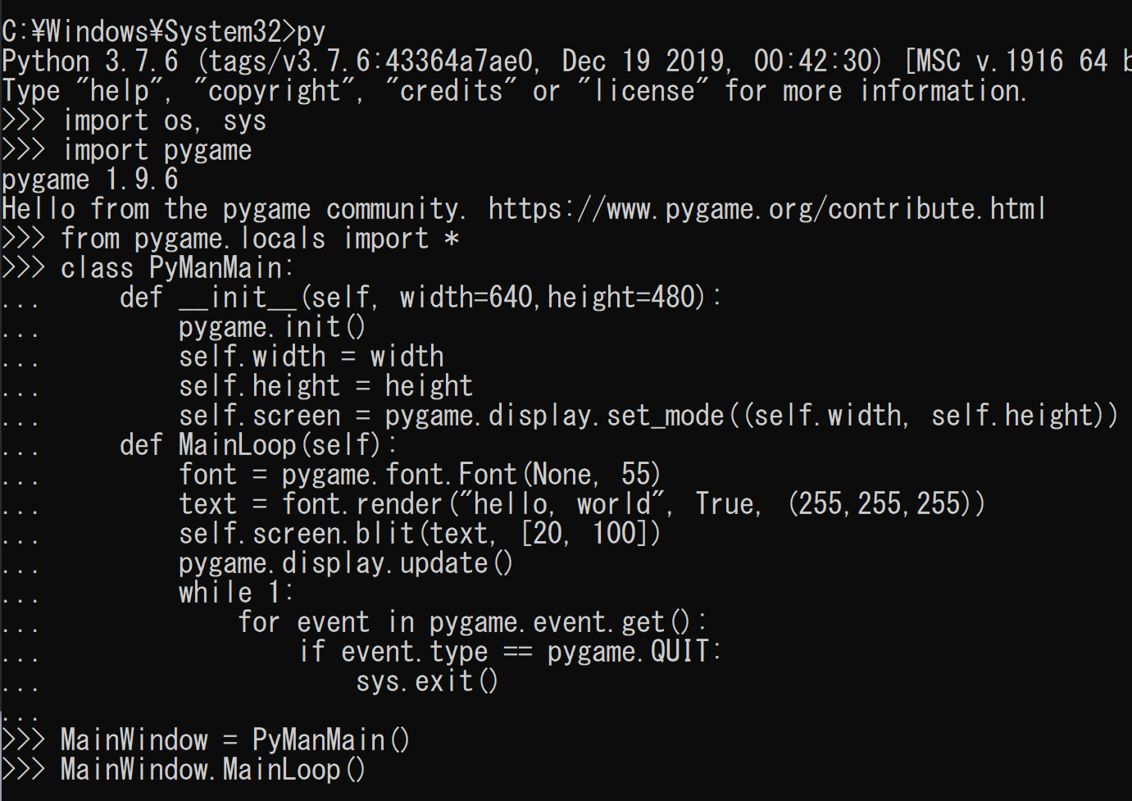Click 'self.height = height' assignment line

[x=326, y=386]
